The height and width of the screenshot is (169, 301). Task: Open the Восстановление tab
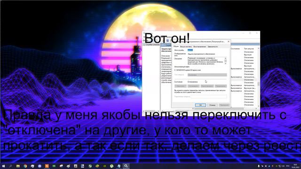pos(199,46)
